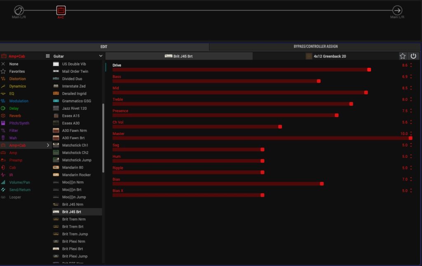422x266 pixels.
Task: Select the guitar input block icon
Action: pos(19,10)
